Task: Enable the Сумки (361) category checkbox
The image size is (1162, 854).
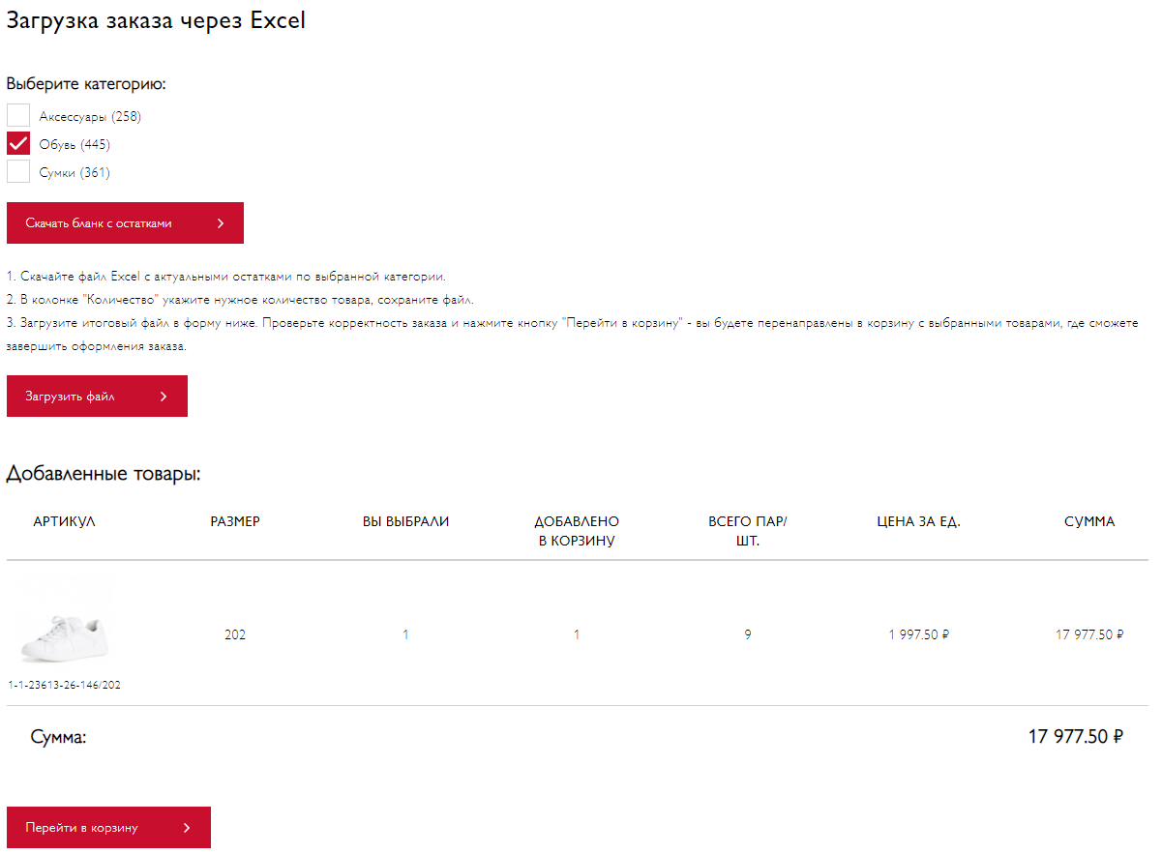Action: tap(18, 172)
